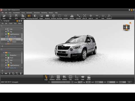Toggle the Front camera checkbox
Image resolution: width=135 pixels, height=101 pixels.
pyautogui.click(x=6, y=58)
